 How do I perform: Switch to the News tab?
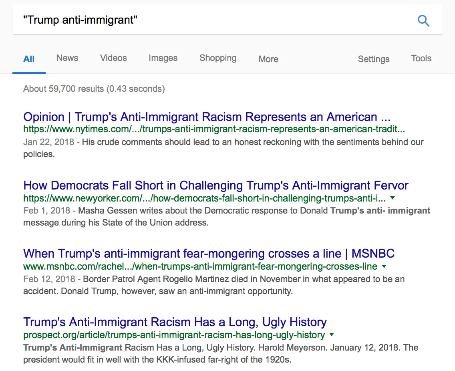(x=67, y=58)
